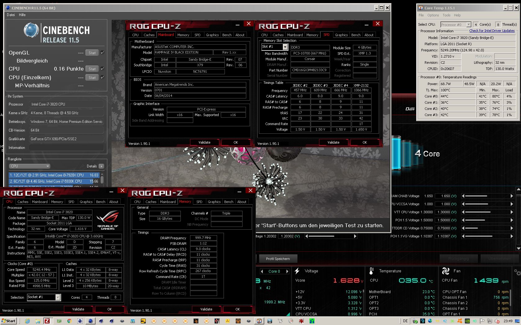Click the settings gear icon in AI Suite
521x325 pixels.
pyautogui.click(x=517, y=272)
